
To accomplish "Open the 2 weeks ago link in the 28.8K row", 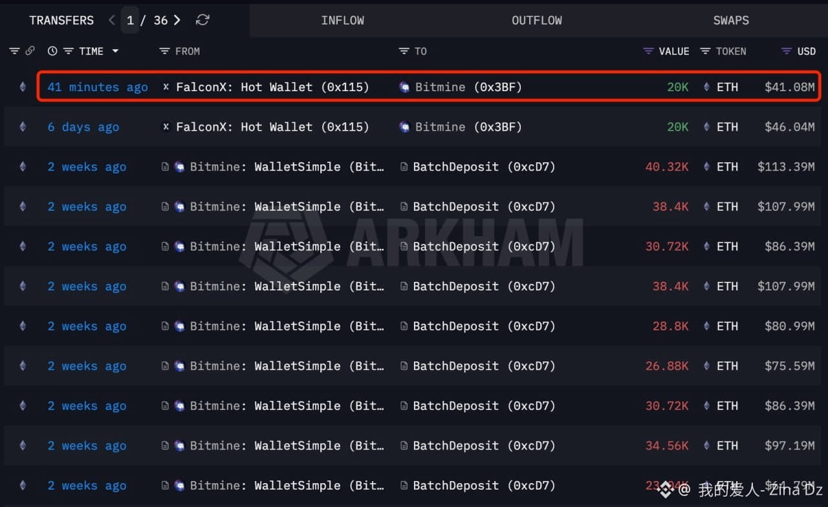I will tap(87, 326).
